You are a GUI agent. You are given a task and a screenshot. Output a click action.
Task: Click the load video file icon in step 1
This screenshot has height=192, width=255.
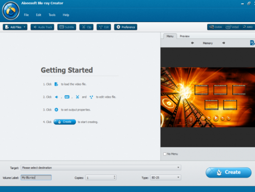(x=56, y=84)
